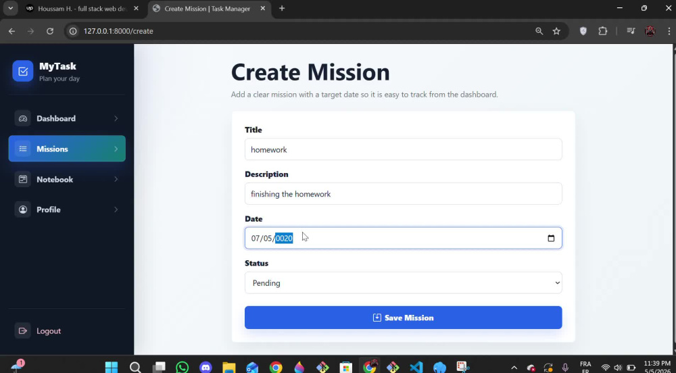Select the Create Mission Task Manager tab

[x=208, y=8]
